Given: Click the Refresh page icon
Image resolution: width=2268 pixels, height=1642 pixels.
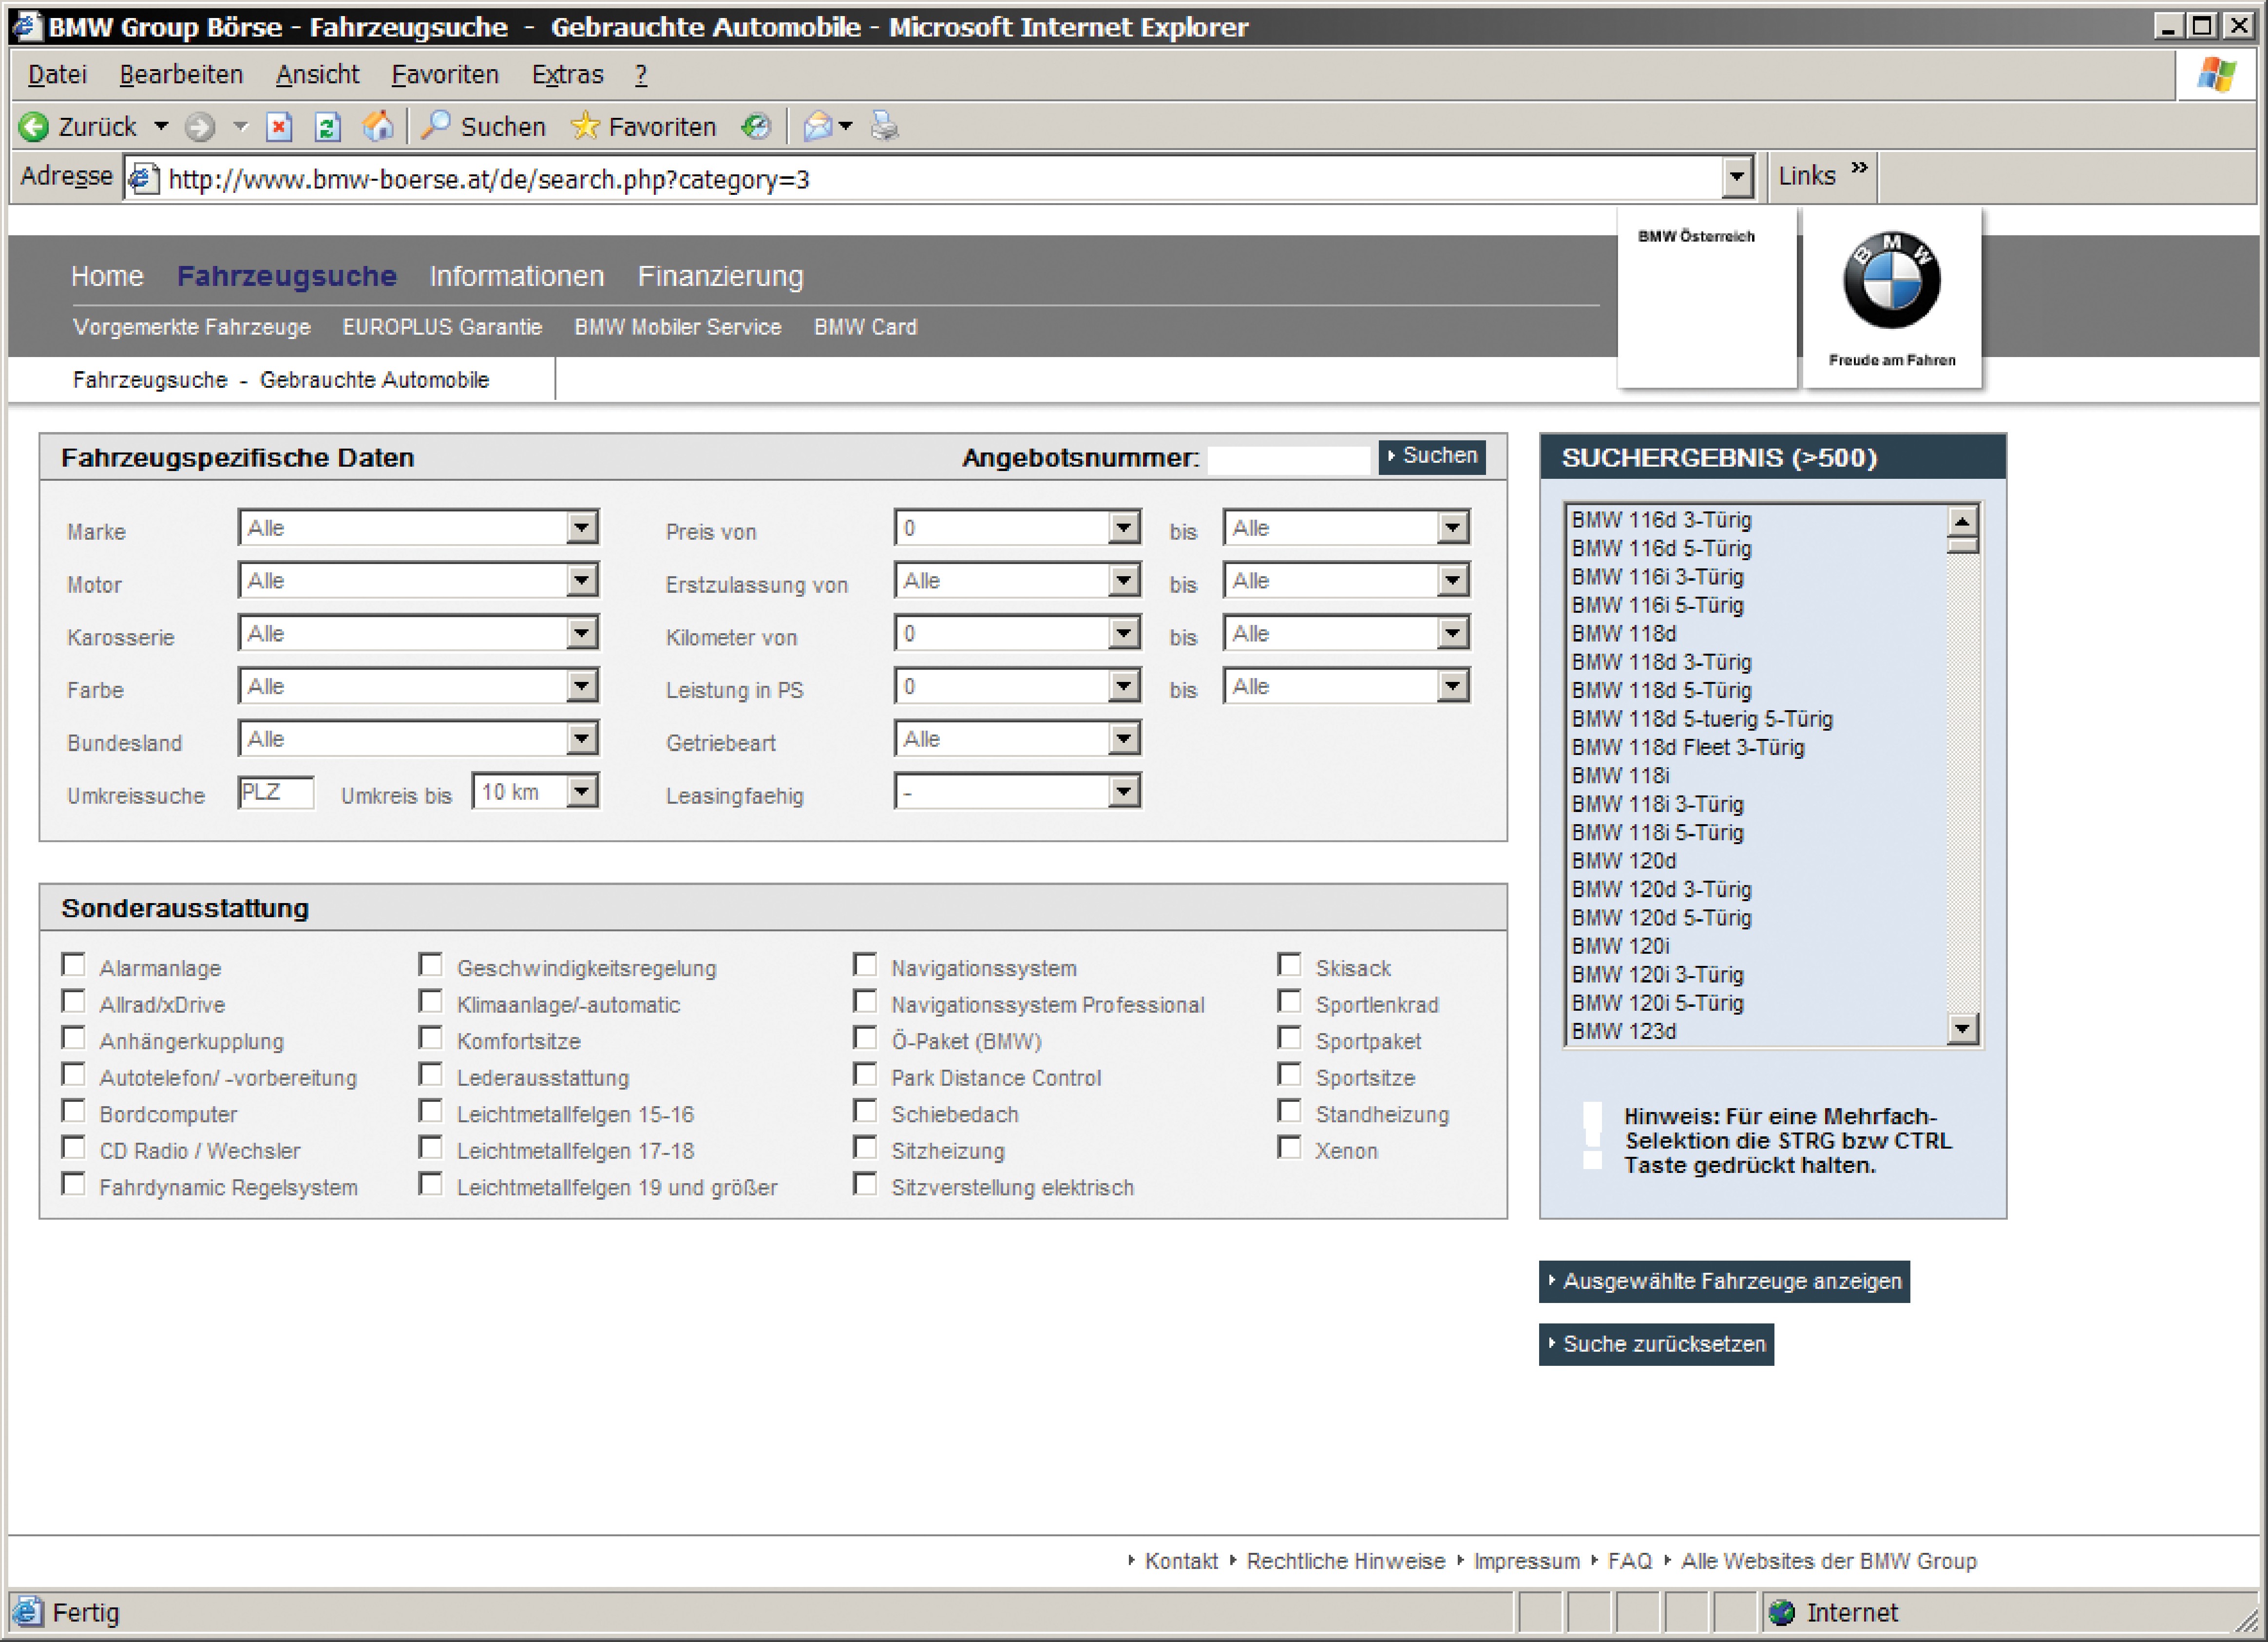Looking at the screenshot, I should pos(328,127).
